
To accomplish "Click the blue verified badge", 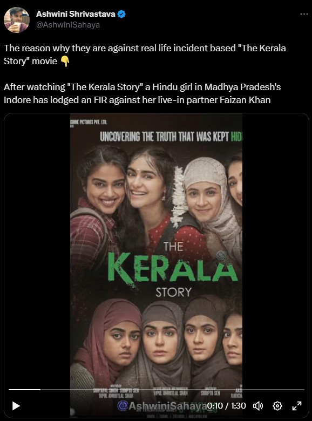I will 121,14.
